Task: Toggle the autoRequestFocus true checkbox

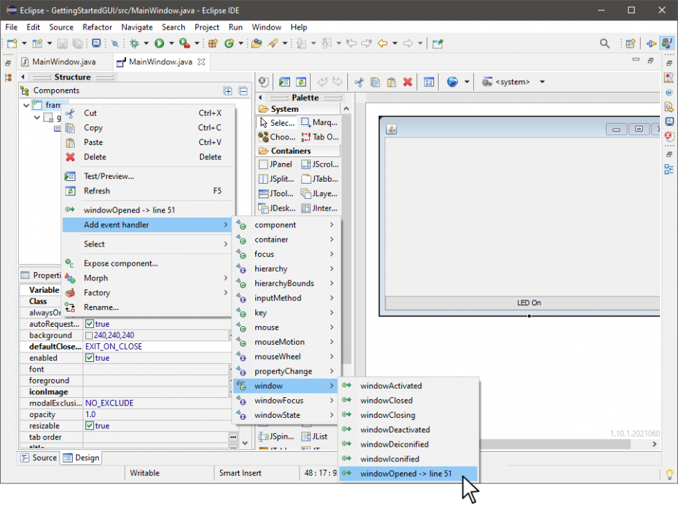Action: [89, 323]
